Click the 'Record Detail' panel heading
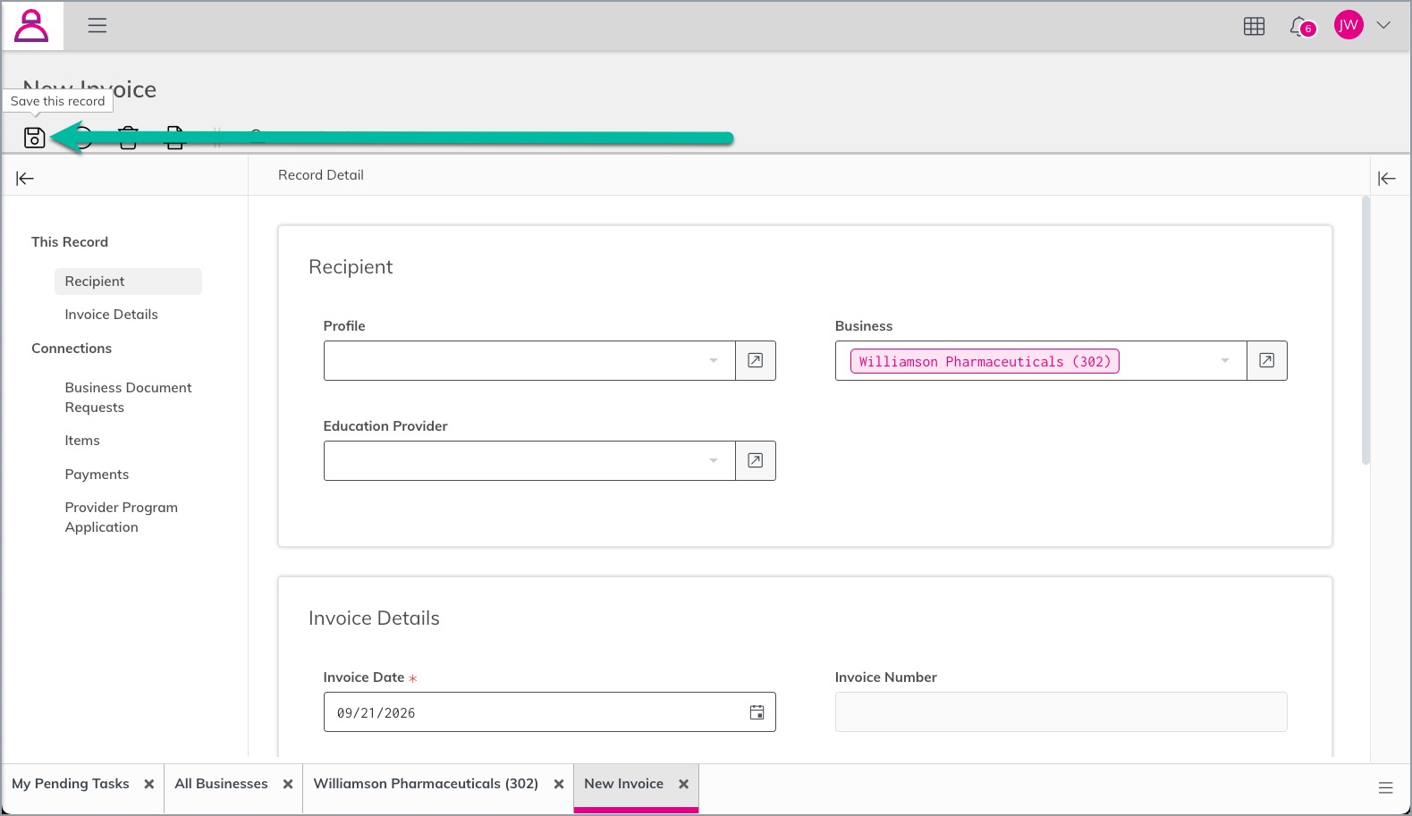This screenshot has height=816, width=1412. click(321, 175)
